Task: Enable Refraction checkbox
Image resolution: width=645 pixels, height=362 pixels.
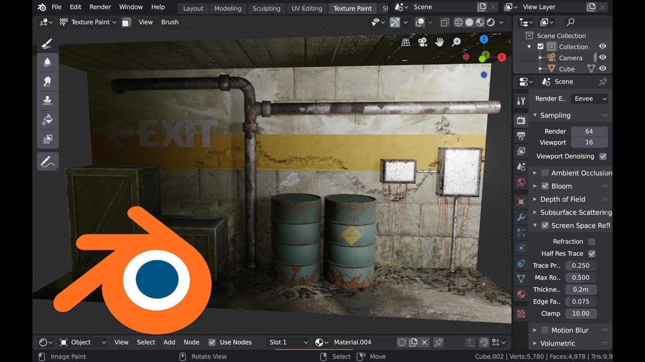Action: (x=592, y=242)
